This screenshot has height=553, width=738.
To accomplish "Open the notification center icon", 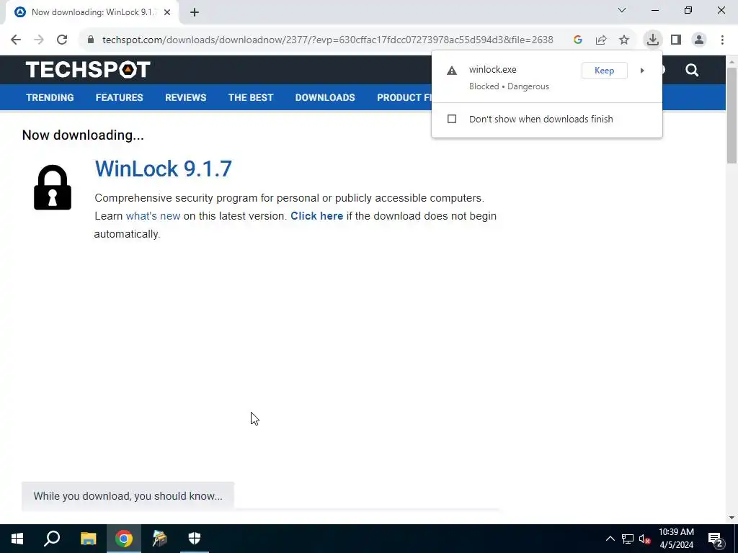I will (x=716, y=539).
